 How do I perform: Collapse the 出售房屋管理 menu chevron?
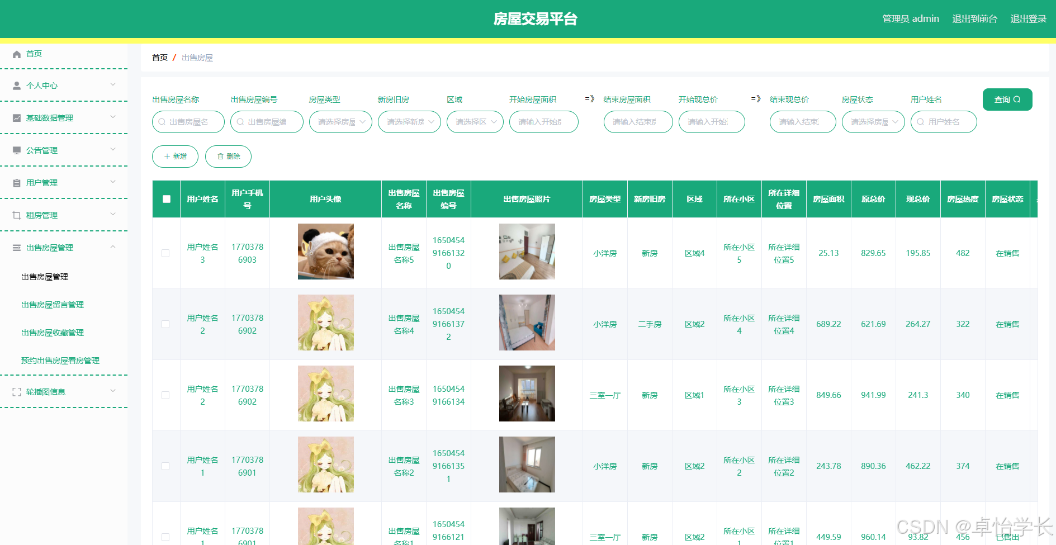coord(113,247)
